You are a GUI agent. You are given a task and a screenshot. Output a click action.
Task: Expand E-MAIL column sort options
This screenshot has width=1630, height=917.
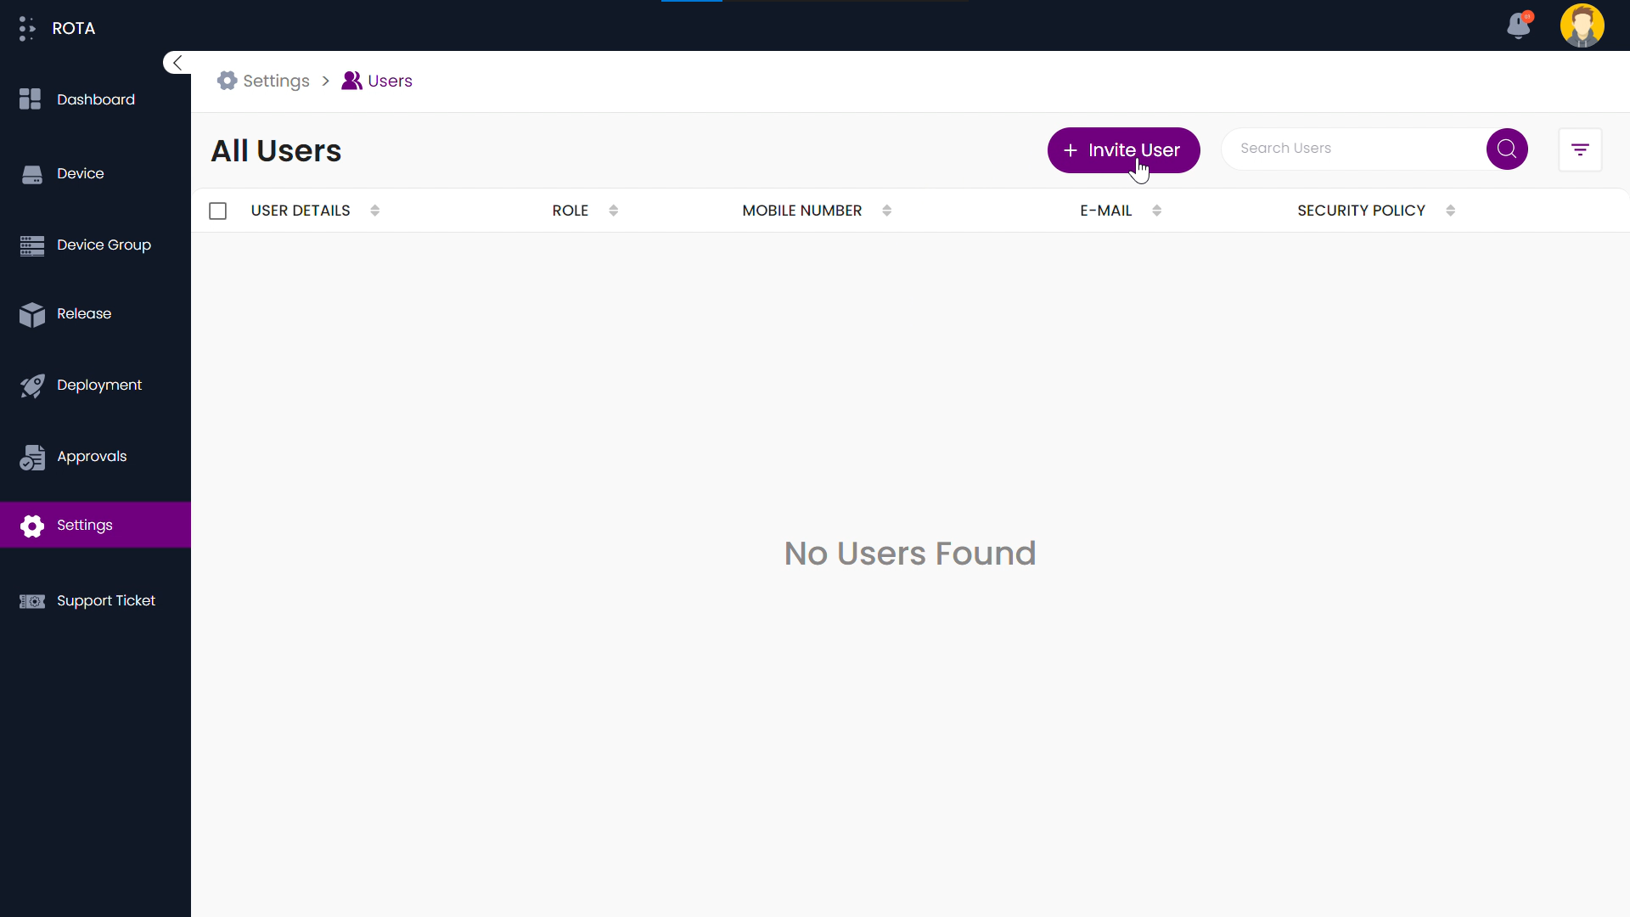[1156, 211]
